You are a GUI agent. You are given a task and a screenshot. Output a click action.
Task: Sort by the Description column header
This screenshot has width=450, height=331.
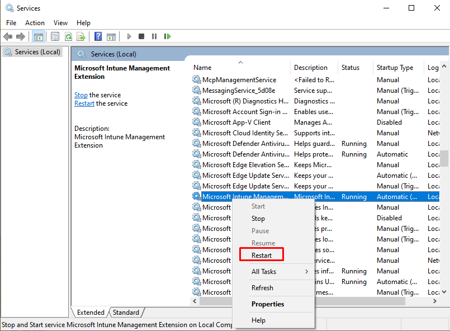314,68
